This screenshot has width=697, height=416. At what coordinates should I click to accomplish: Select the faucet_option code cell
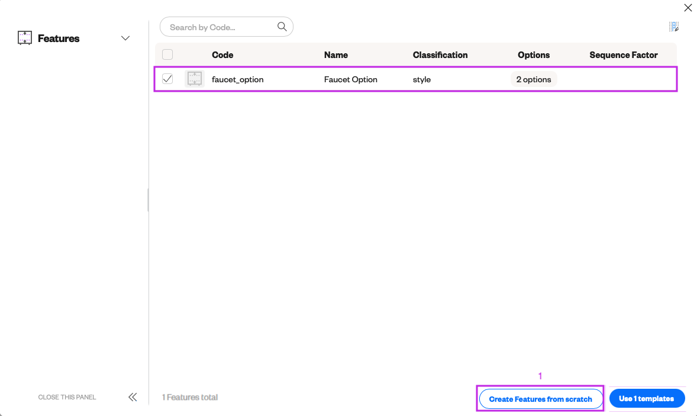click(237, 79)
